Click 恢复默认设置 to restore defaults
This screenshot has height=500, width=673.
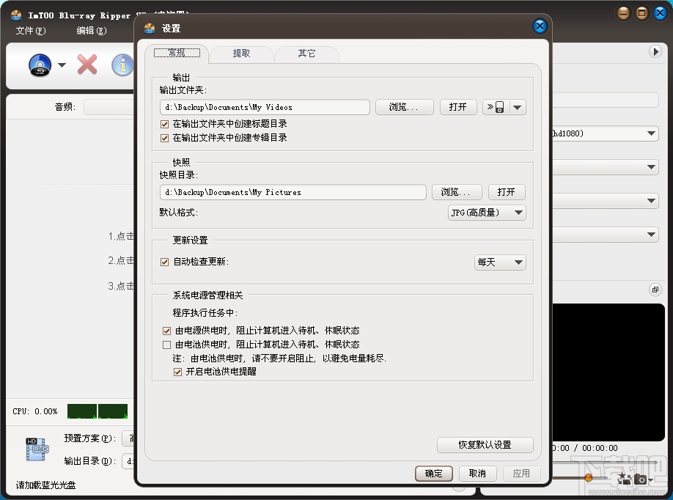(485, 444)
